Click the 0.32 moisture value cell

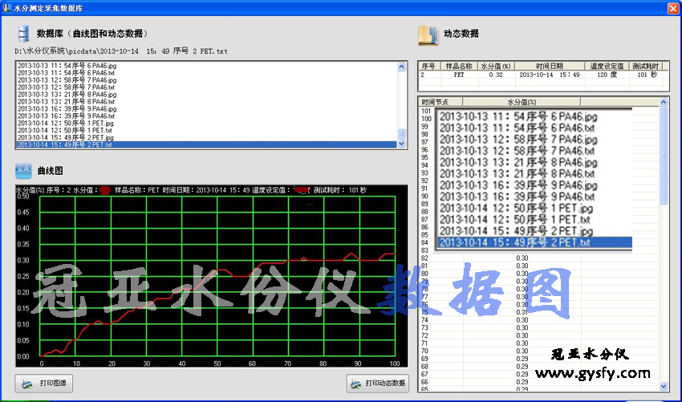coord(496,75)
